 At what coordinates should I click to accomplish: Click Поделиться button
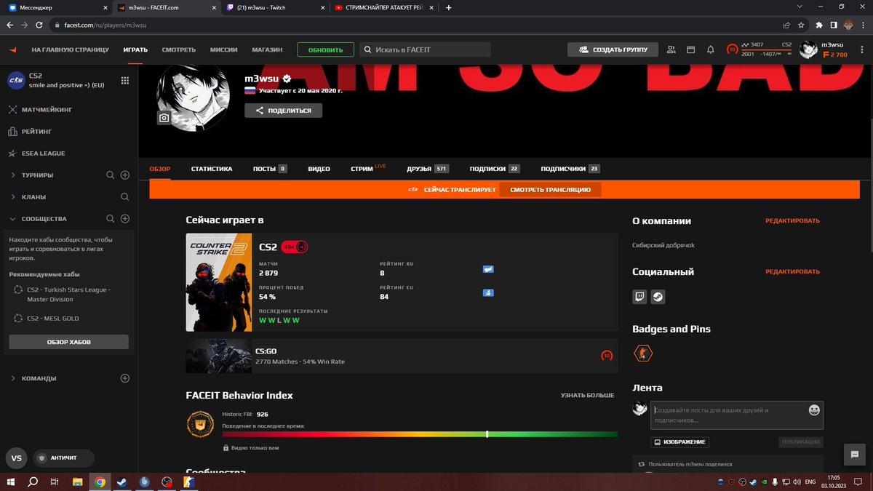tap(283, 111)
